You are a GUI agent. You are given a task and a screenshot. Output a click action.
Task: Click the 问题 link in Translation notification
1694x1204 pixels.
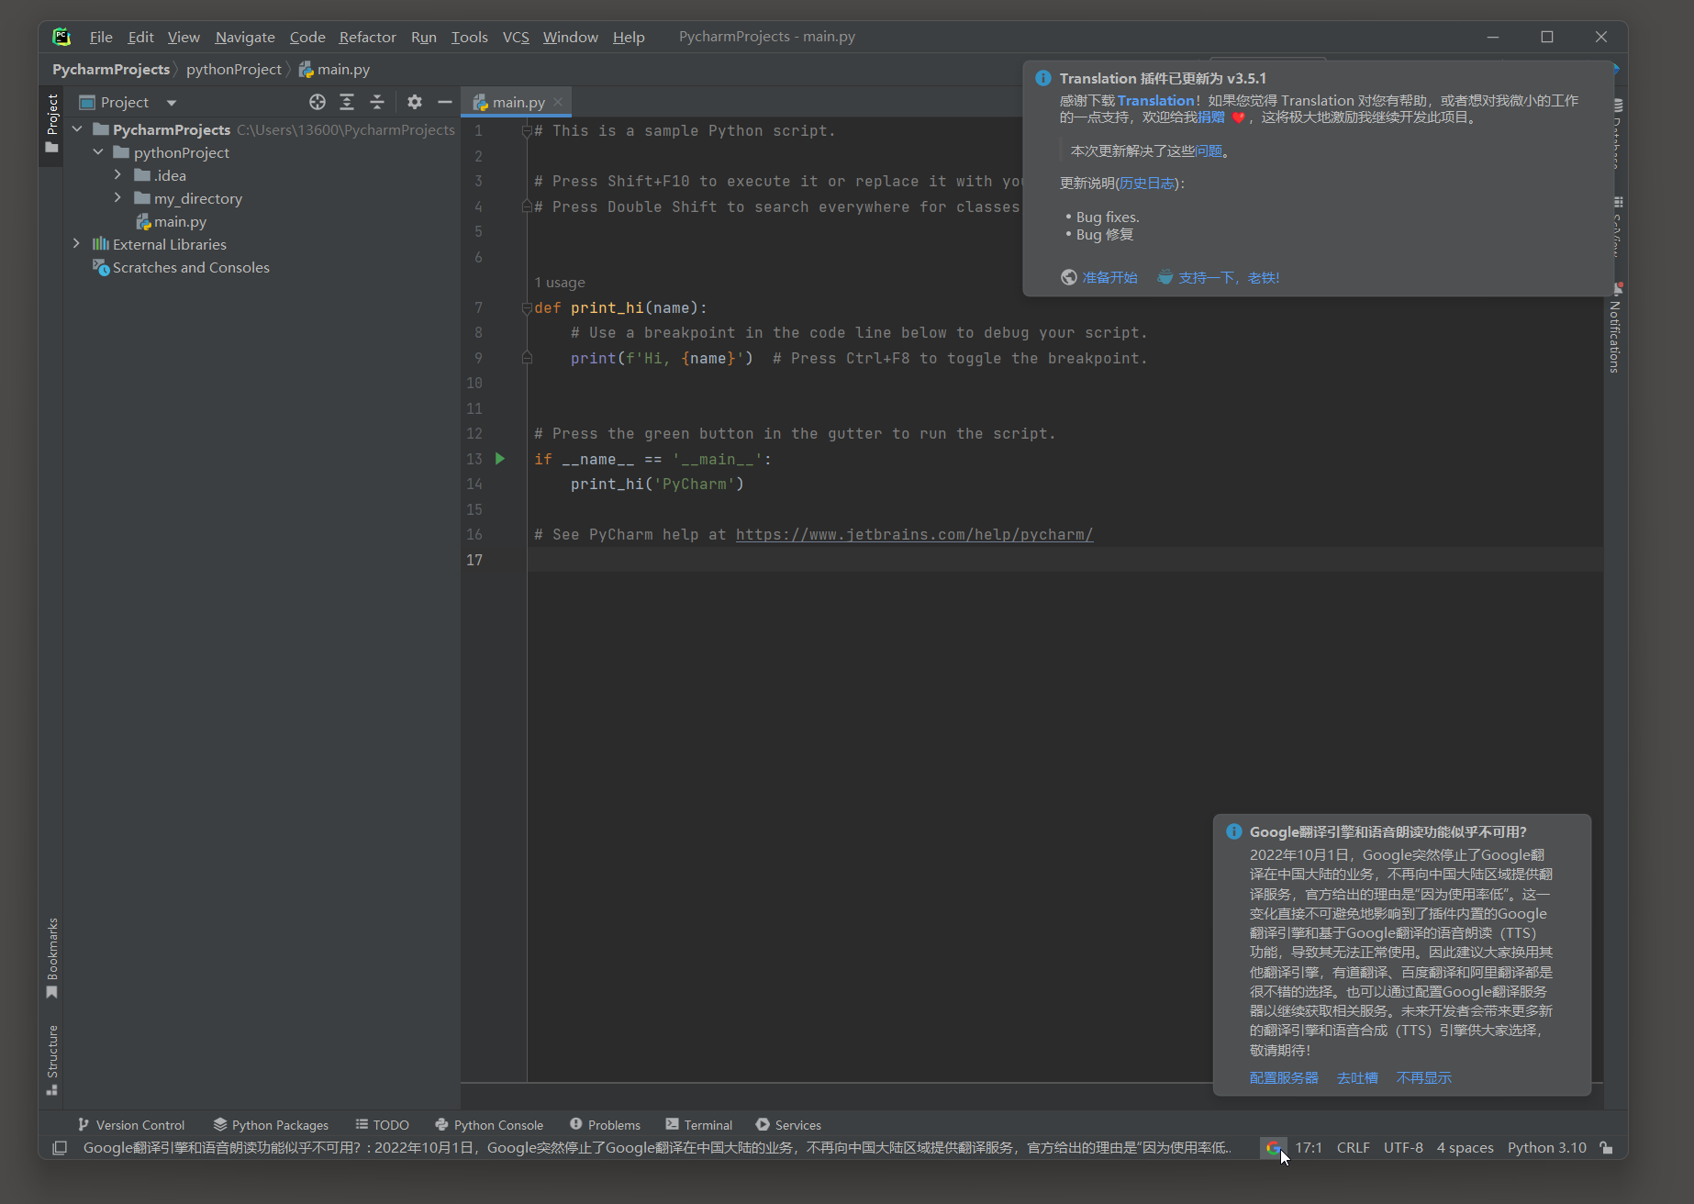[x=1209, y=150]
